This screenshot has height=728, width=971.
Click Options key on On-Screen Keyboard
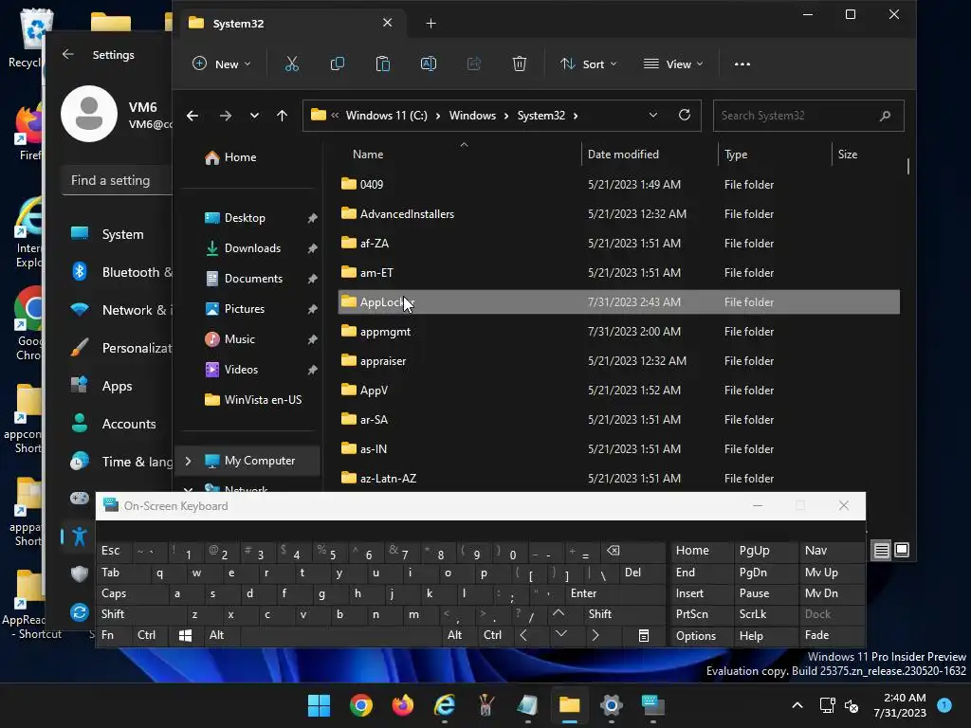coord(703,636)
